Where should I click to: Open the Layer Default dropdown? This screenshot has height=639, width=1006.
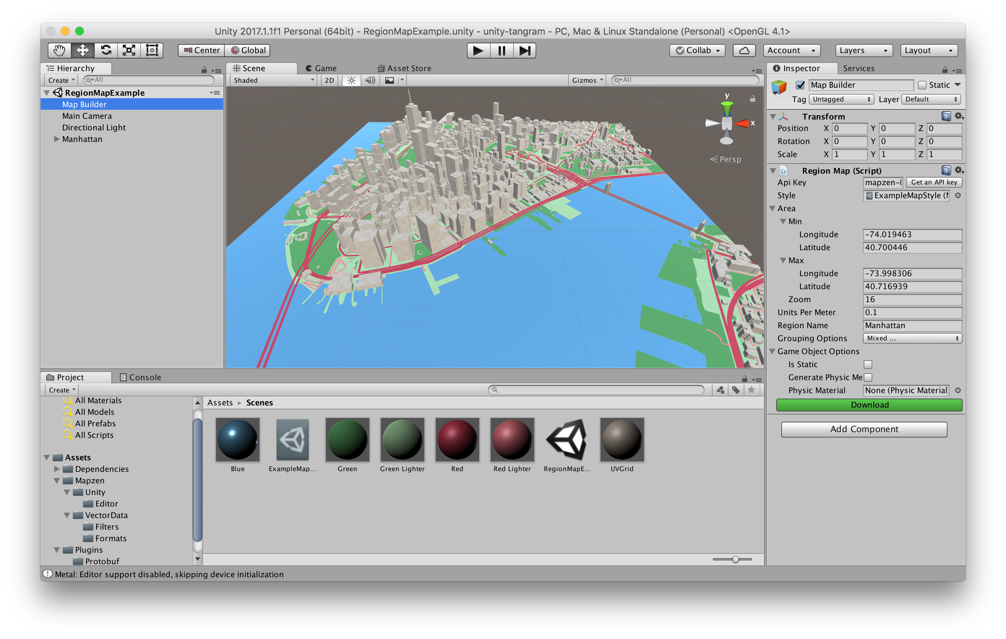point(931,99)
